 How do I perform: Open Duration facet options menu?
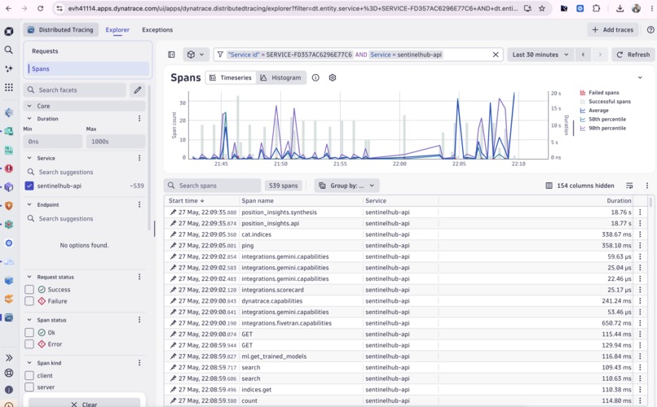139,118
